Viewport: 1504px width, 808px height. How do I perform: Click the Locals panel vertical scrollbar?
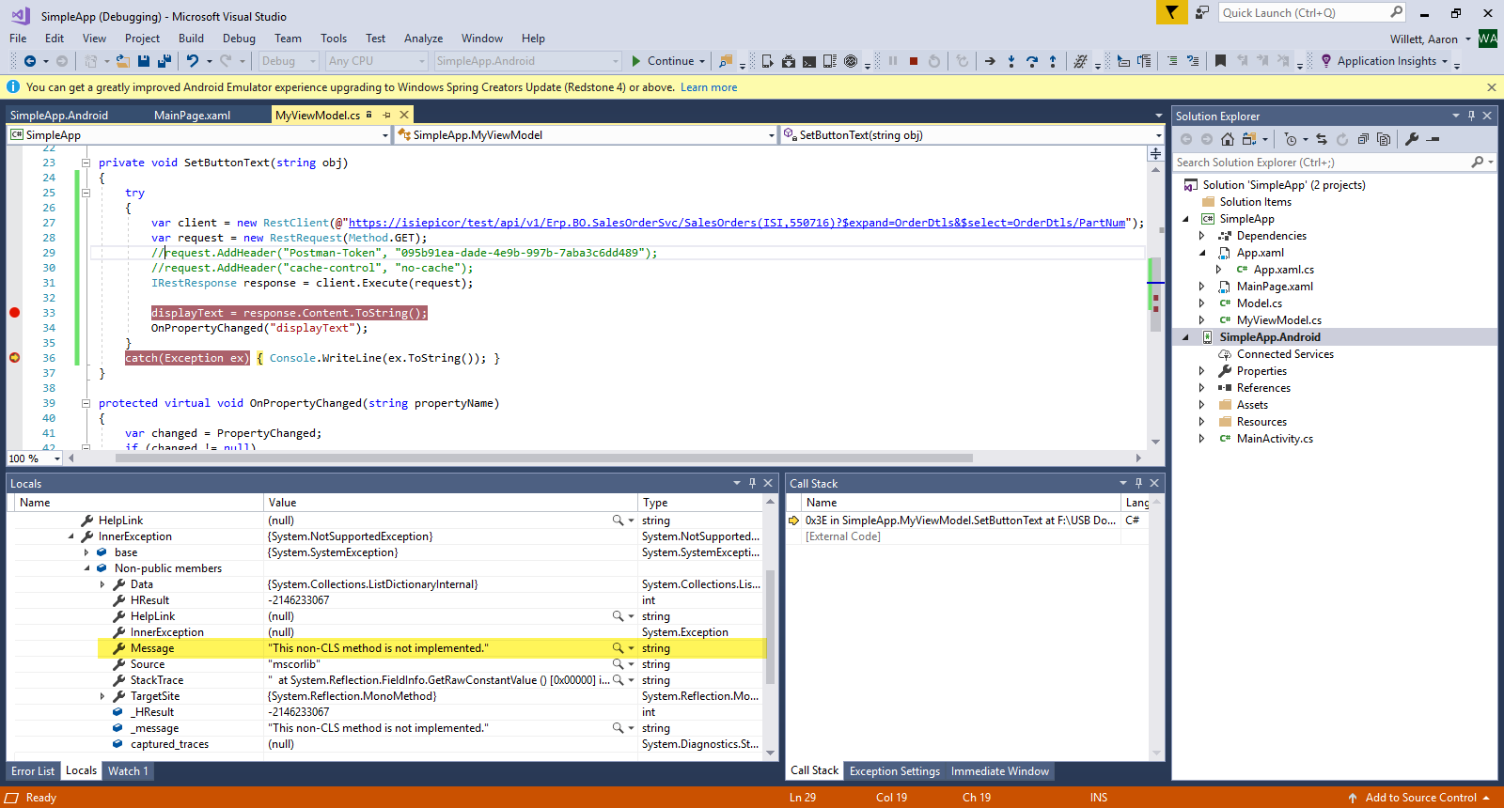coord(771,628)
